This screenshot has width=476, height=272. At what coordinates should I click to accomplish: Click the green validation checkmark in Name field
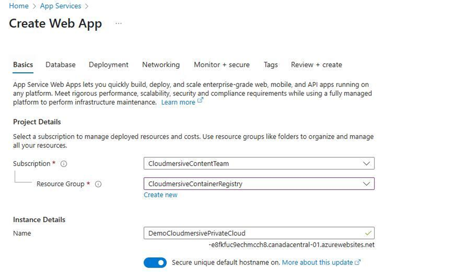click(368, 233)
